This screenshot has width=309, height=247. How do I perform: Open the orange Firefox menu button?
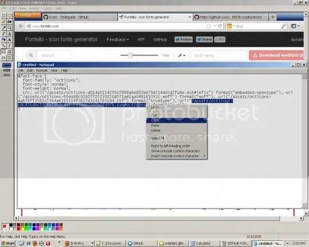pos(27,15)
